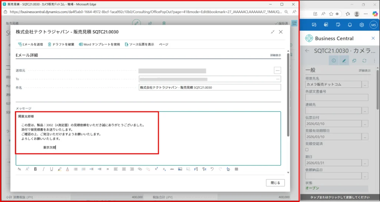Open the 得意先名 lookup ellipsis button
The image size is (380, 202).
point(365,85)
